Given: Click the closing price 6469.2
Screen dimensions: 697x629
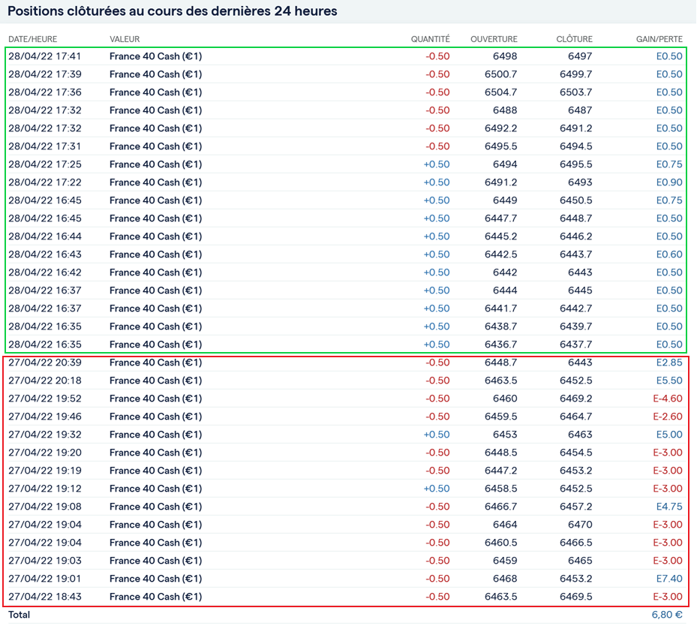Looking at the screenshot, I should pos(576,399).
